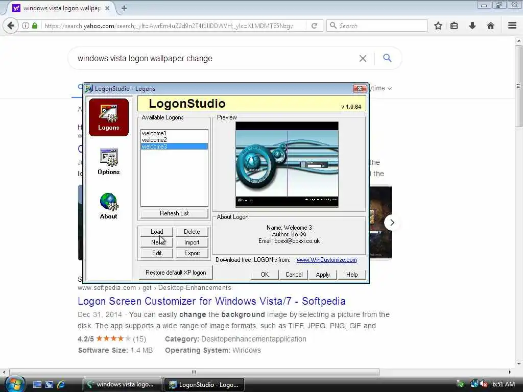Click the Yahoo search magnifier button
Viewport: 523px width, 392px height.
coord(387,58)
